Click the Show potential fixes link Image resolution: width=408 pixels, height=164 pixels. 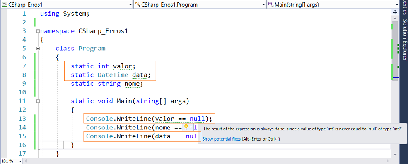click(222, 139)
